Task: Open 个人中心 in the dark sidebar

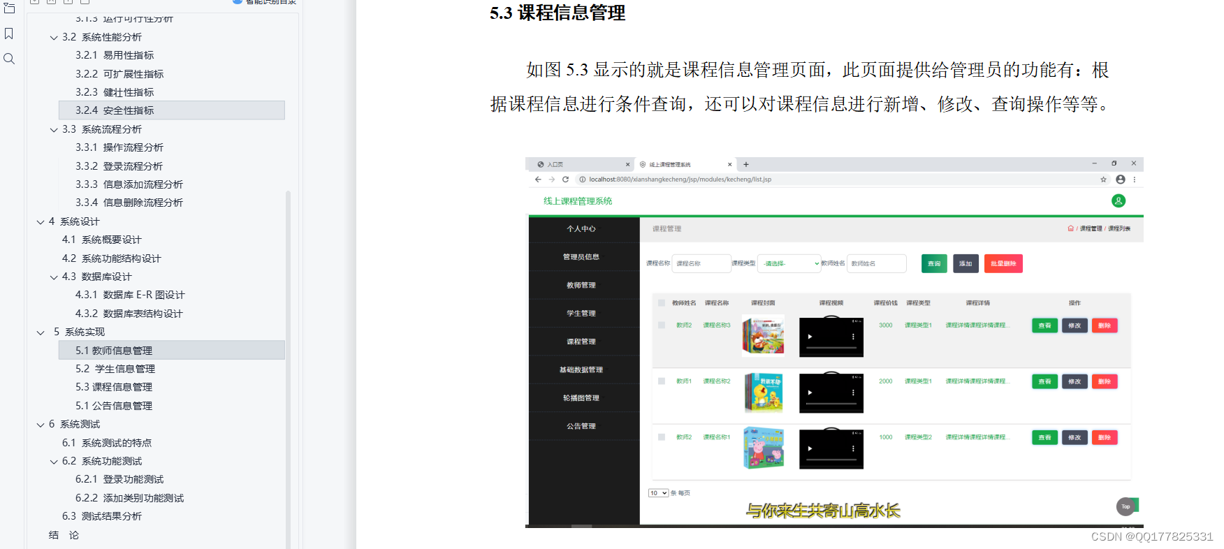Action: coord(584,229)
